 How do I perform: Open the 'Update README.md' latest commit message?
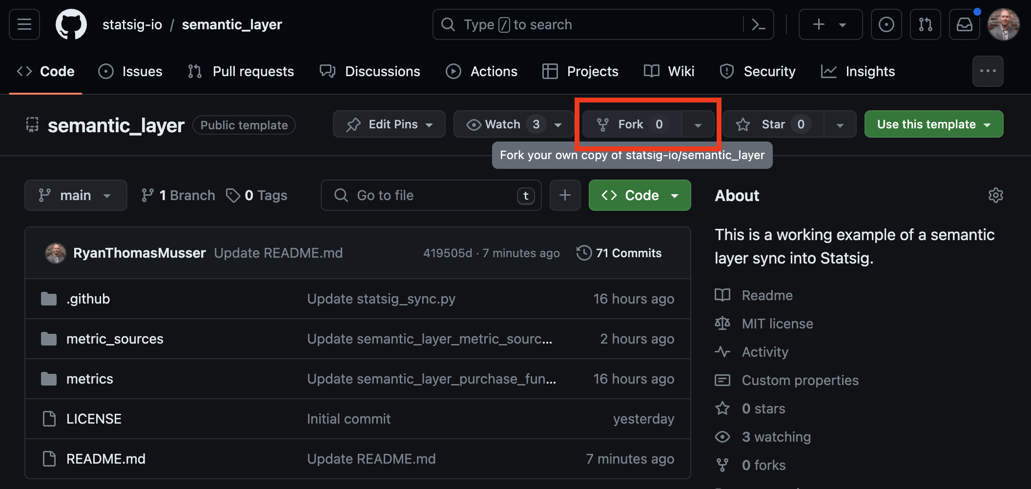coord(278,253)
